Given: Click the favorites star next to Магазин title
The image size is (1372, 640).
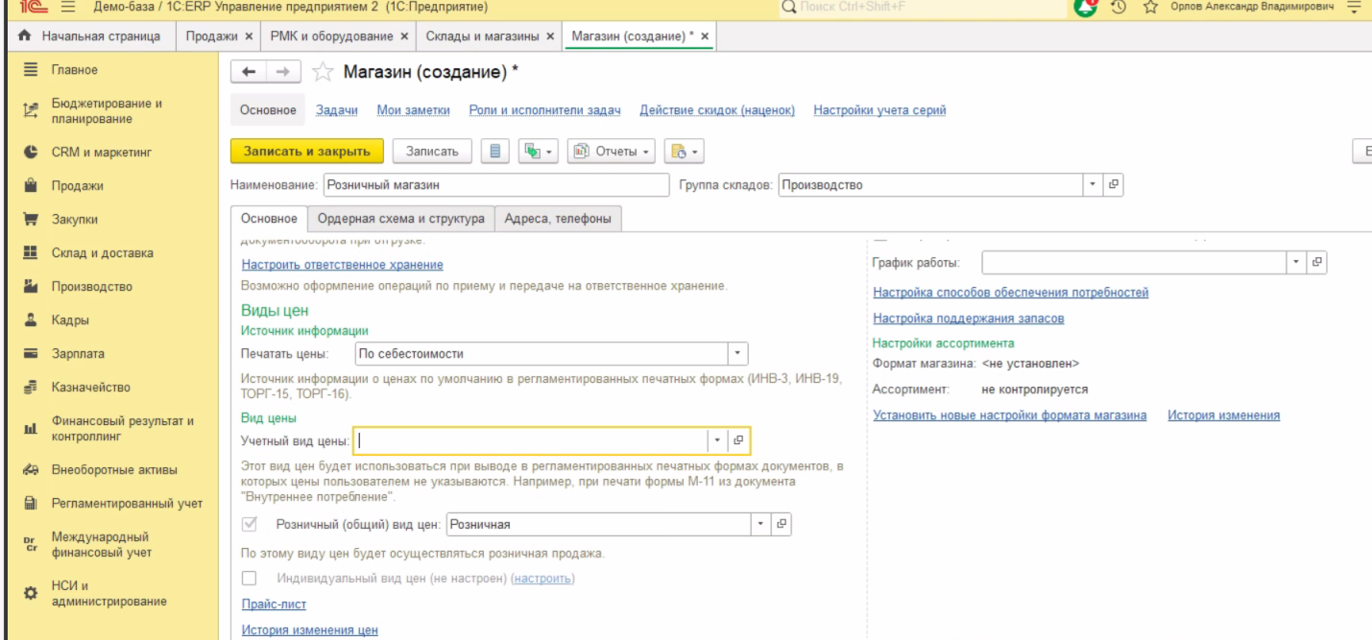Looking at the screenshot, I should 323,73.
